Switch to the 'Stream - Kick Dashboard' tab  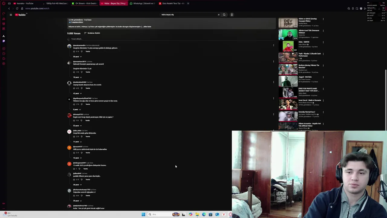tap(85, 3)
